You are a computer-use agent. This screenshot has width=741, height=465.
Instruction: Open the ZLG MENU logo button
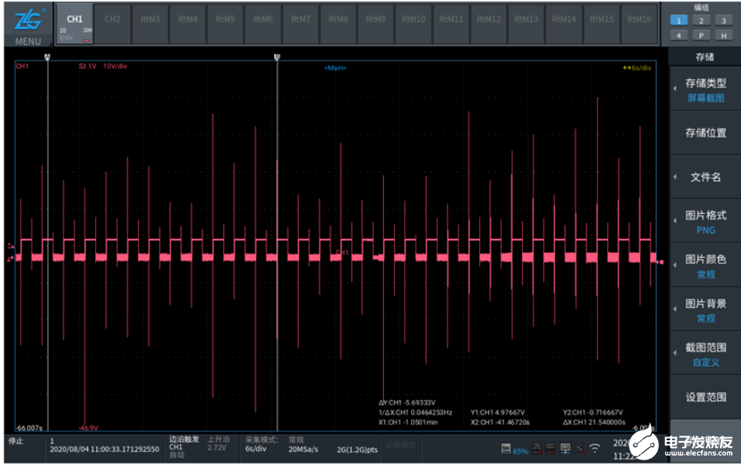tap(28, 26)
